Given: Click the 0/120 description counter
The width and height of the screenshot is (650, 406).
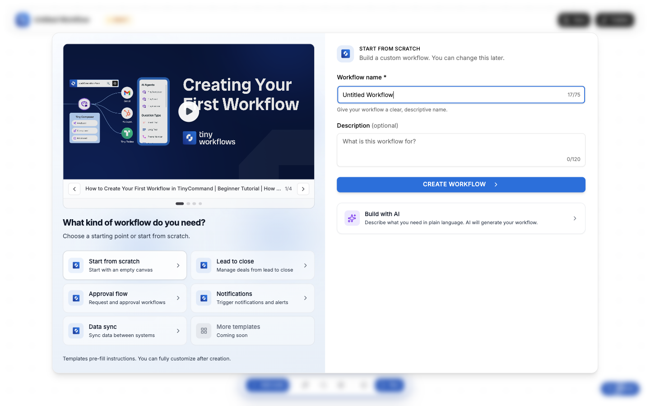Looking at the screenshot, I should point(573,159).
